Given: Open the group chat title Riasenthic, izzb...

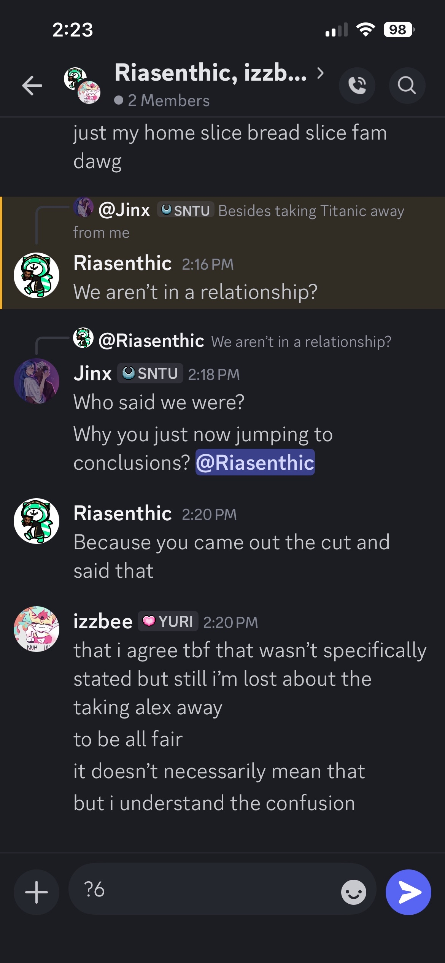Looking at the screenshot, I should [210, 73].
